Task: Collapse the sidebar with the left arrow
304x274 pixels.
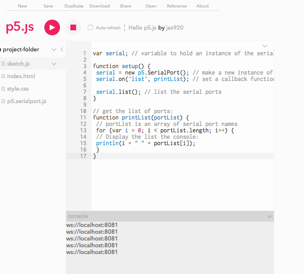Action: [62, 50]
